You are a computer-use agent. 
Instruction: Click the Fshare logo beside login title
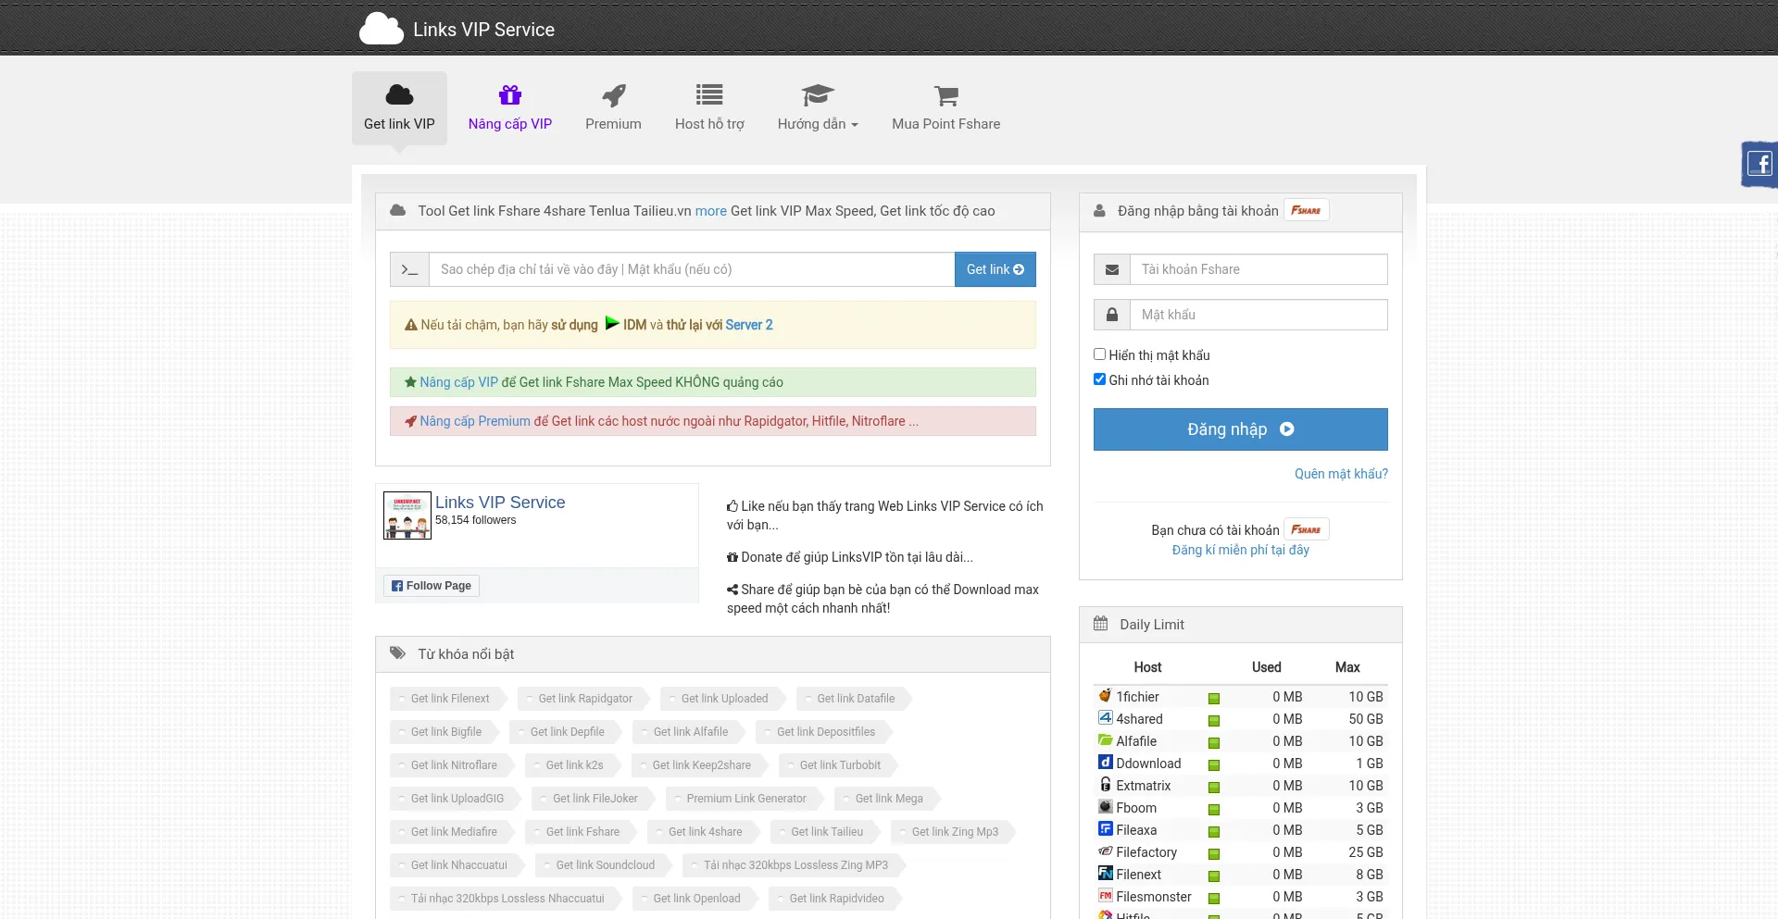1306,211
